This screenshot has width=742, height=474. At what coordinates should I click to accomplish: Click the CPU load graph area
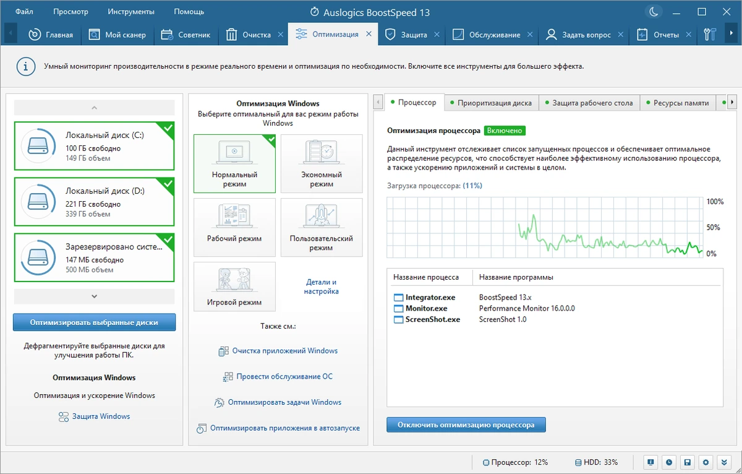point(545,228)
